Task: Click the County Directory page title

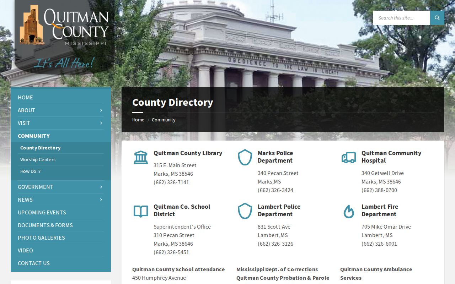Action: pos(173,102)
